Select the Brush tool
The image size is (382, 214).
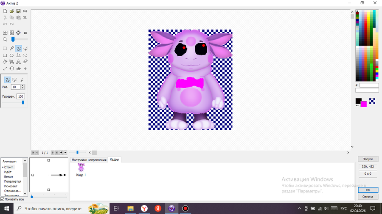pos(19,49)
